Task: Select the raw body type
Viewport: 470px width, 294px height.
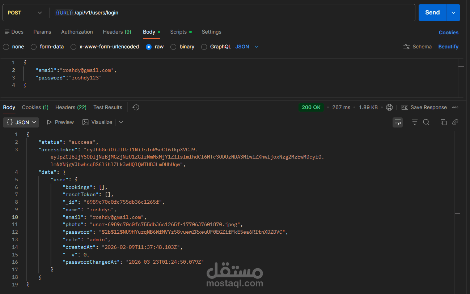Action: click(x=149, y=47)
